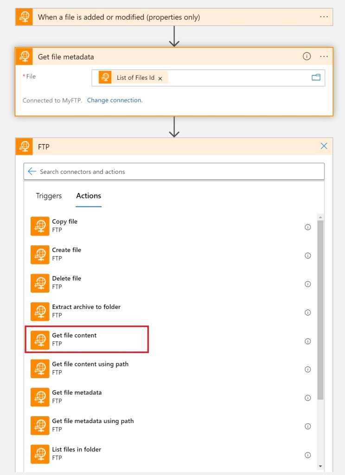Image resolution: width=345 pixels, height=475 pixels.
Task: Pick the Extract archive to folder action
Action: tap(86, 311)
